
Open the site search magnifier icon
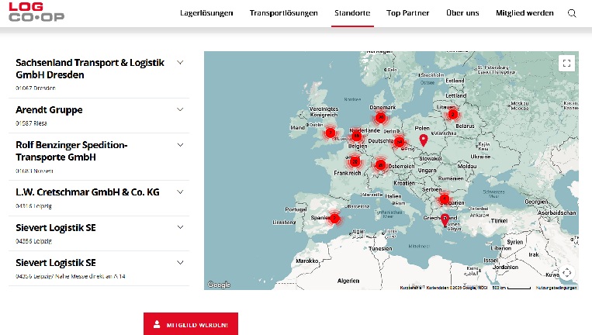click(572, 13)
